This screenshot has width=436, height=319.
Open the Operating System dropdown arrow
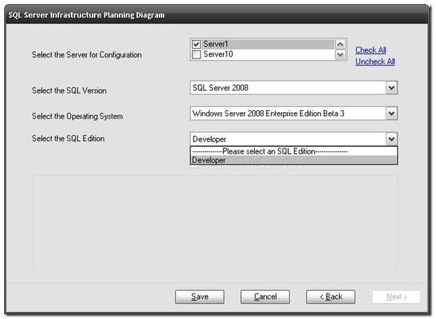pos(391,114)
